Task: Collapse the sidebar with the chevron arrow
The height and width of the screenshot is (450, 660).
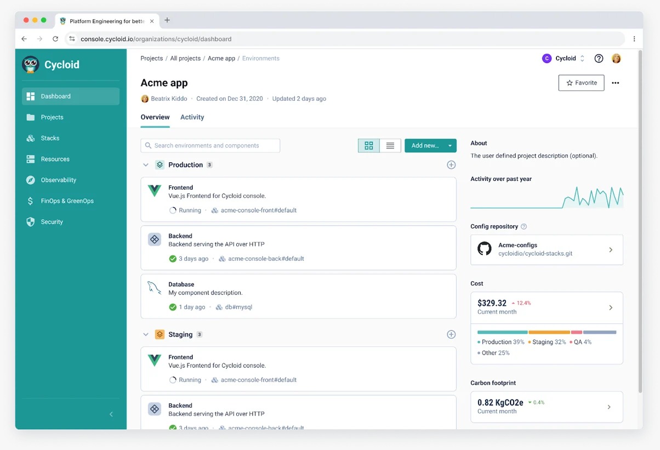Action: pos(111,414)
